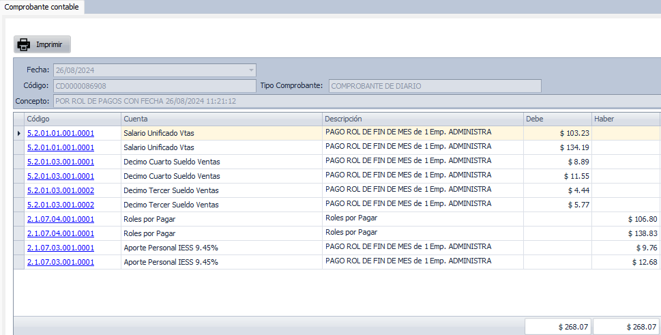Open Aporte Personal IESS code link for $ 12.68

pos(61,263)
